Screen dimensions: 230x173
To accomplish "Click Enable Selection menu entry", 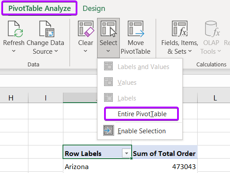I will coord(140,131).
